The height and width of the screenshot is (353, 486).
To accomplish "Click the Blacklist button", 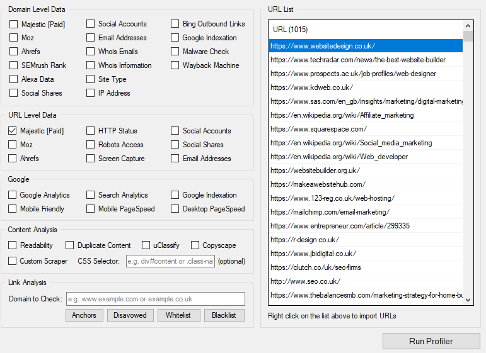I will pos(224,315).
